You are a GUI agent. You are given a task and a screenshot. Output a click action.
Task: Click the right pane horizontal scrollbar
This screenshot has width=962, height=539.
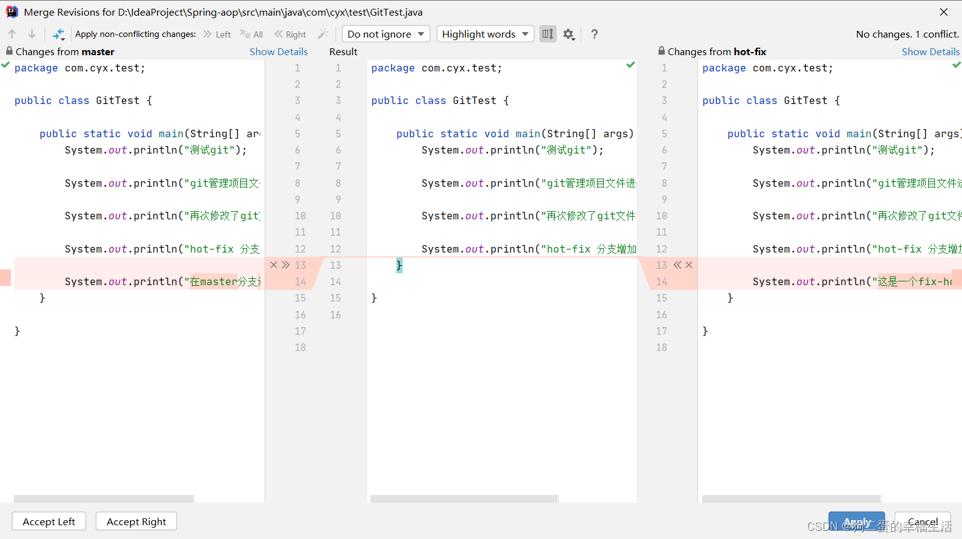792,499
